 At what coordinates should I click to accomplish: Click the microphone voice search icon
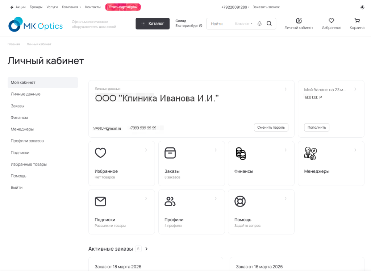point(259,24)
